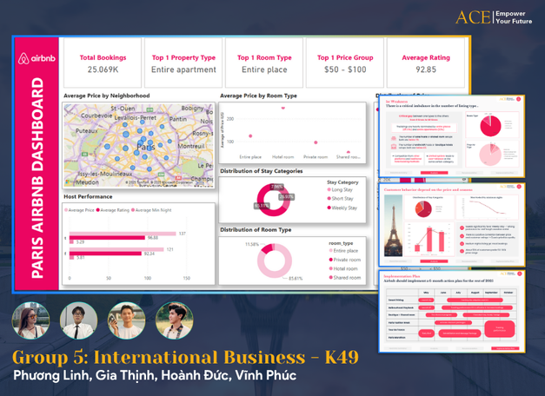Toggle Private room in room_type legend
The image size is (545, 396).
(348, 259)
